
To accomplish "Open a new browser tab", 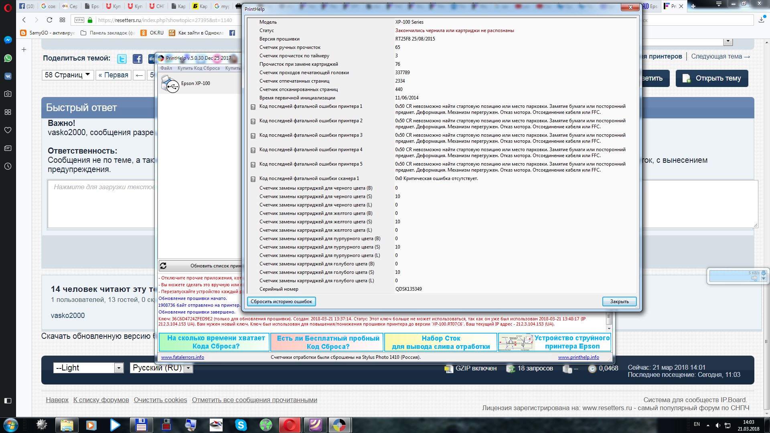I will pyautogui.click(x=693, y=6).
